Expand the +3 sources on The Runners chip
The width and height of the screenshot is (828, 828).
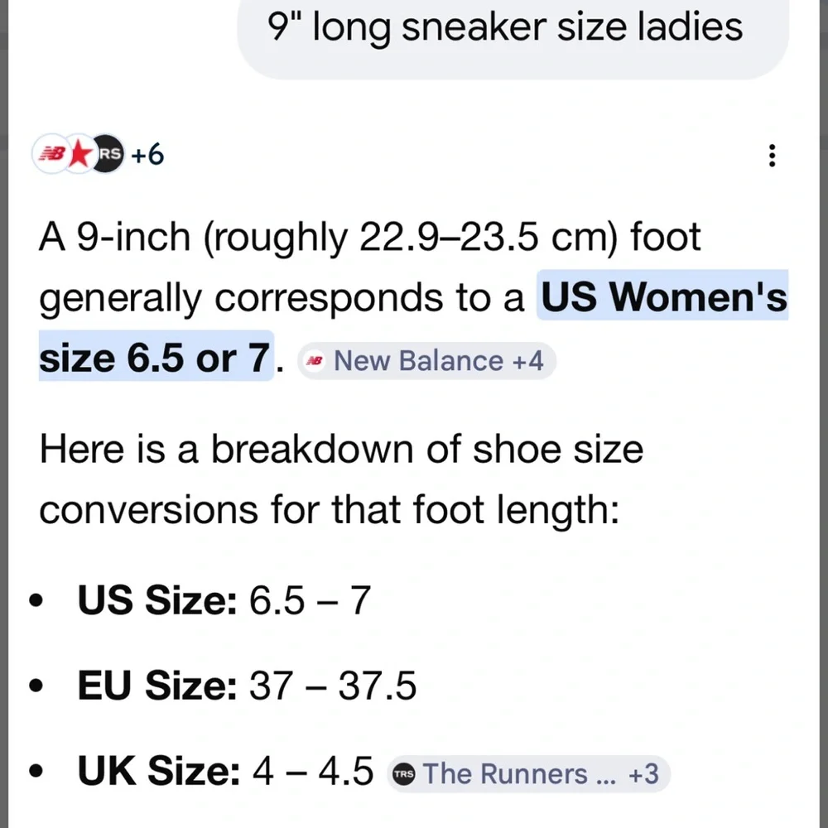643,773
